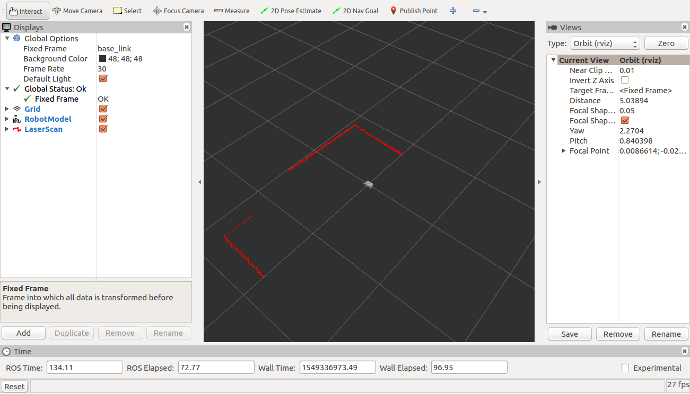
Task: Close the Displays panel
Action: tap(187, 27)
